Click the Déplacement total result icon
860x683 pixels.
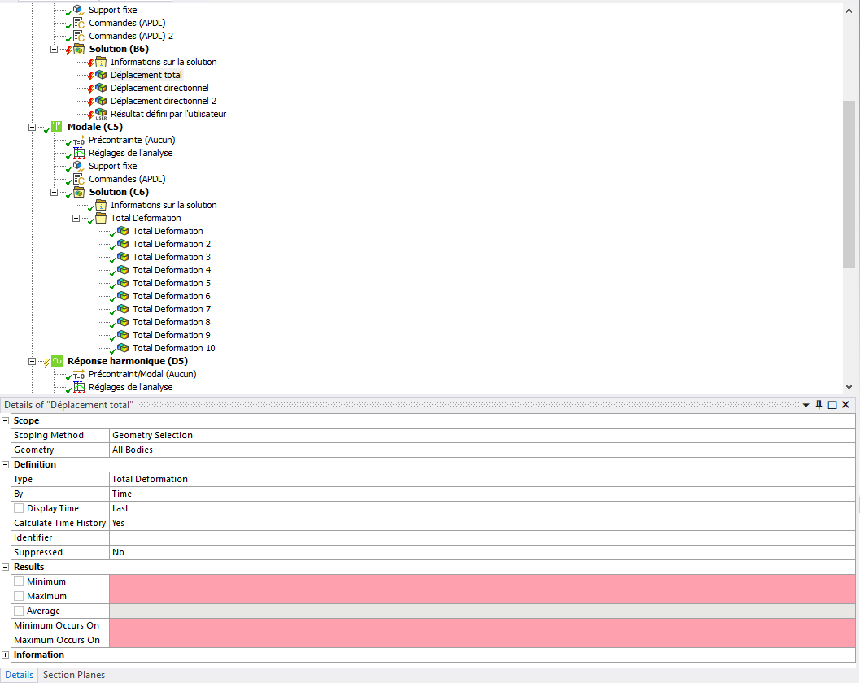(101, 75)
